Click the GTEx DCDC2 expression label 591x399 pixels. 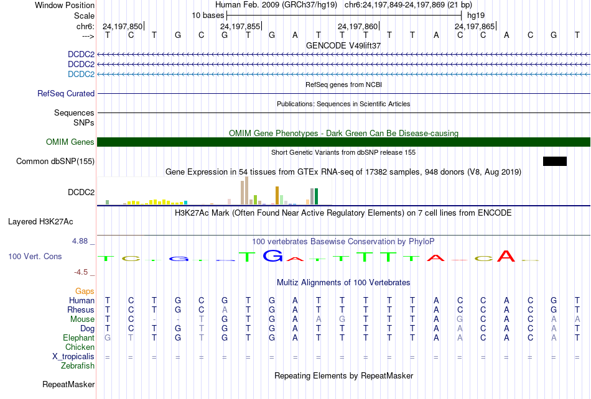81,192
